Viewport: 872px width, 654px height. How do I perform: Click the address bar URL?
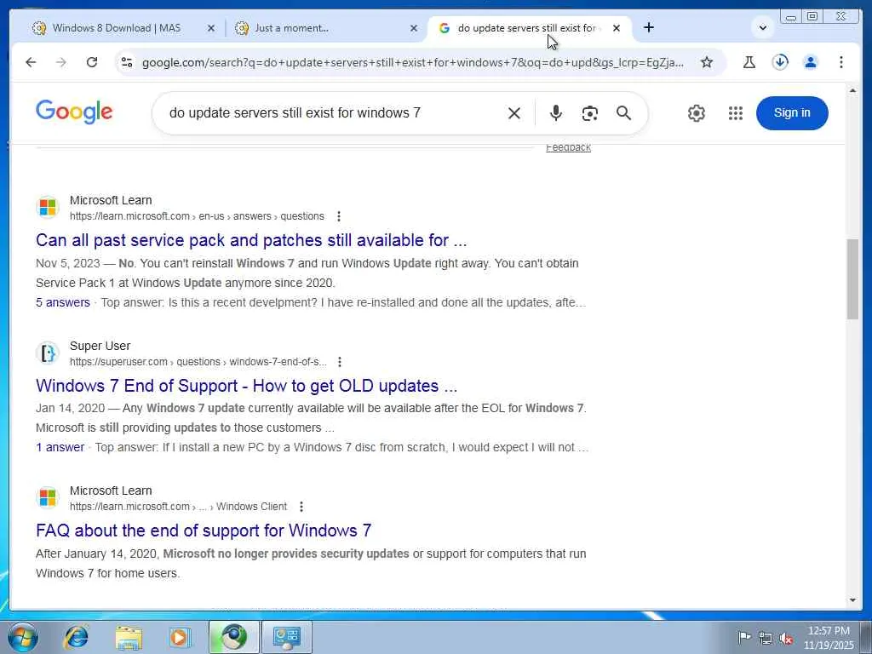[413, 62]
